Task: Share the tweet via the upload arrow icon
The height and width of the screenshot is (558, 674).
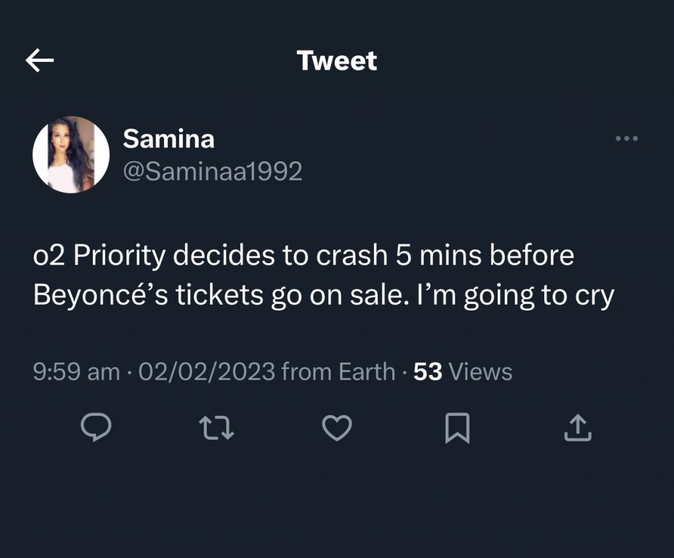Action: (x=578, y=428)
